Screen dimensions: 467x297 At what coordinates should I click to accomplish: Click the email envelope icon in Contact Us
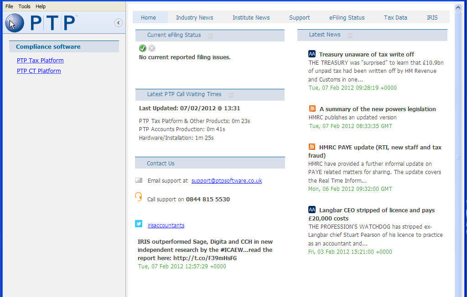(x=139, y=180)
